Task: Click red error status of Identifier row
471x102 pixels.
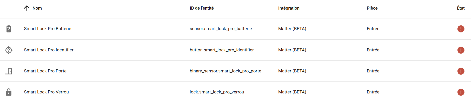Action: click(x=461, y=50)
